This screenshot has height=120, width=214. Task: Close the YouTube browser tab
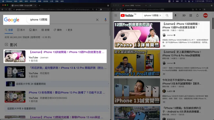pyautogui.click(x=146, y=5)
